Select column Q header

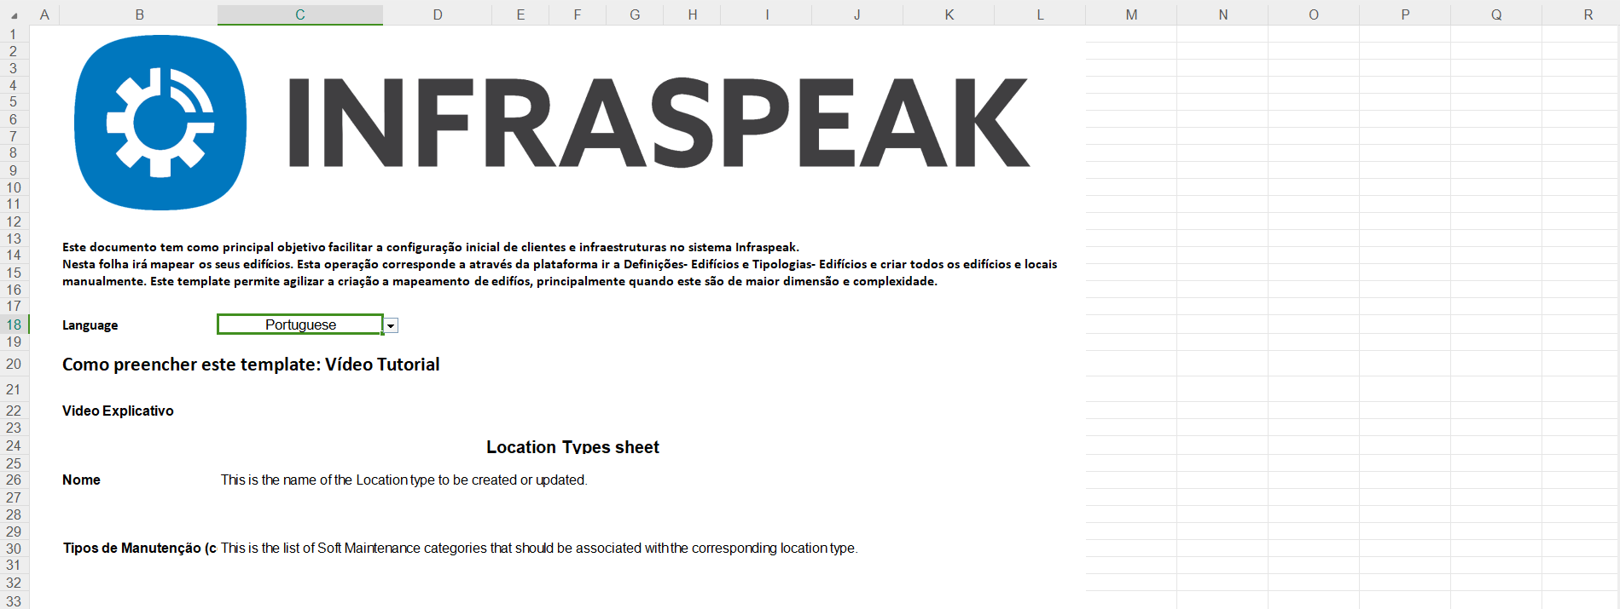(x=1496, y=14)
